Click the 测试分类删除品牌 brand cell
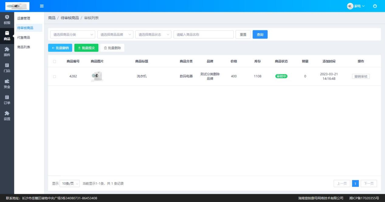This screenshot has width=385, height=202. pos(210,76)
